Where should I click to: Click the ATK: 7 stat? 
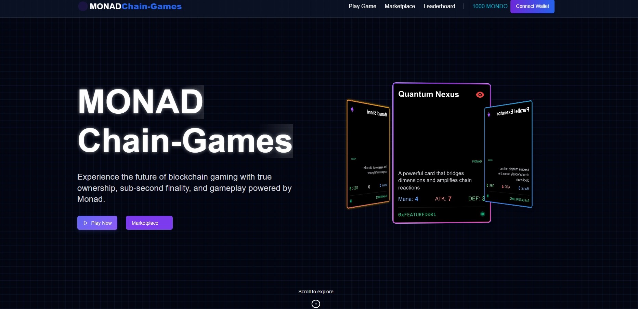click(x=443, y=199)
